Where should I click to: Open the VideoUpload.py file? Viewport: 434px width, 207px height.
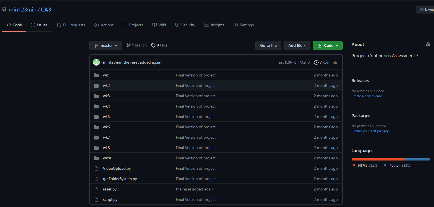[x=117, y=169]
